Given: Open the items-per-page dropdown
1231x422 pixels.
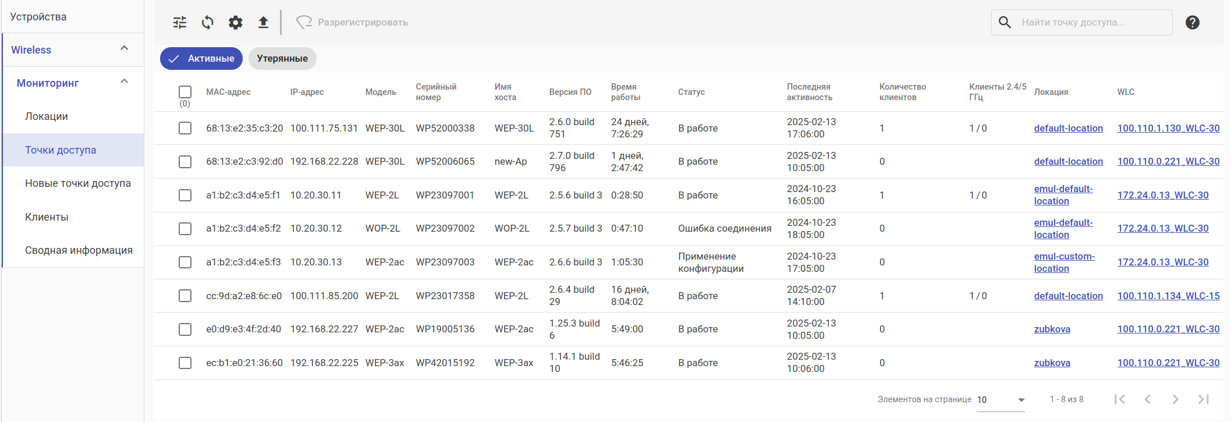Looking at the screenshot, I should (1001, 400).
